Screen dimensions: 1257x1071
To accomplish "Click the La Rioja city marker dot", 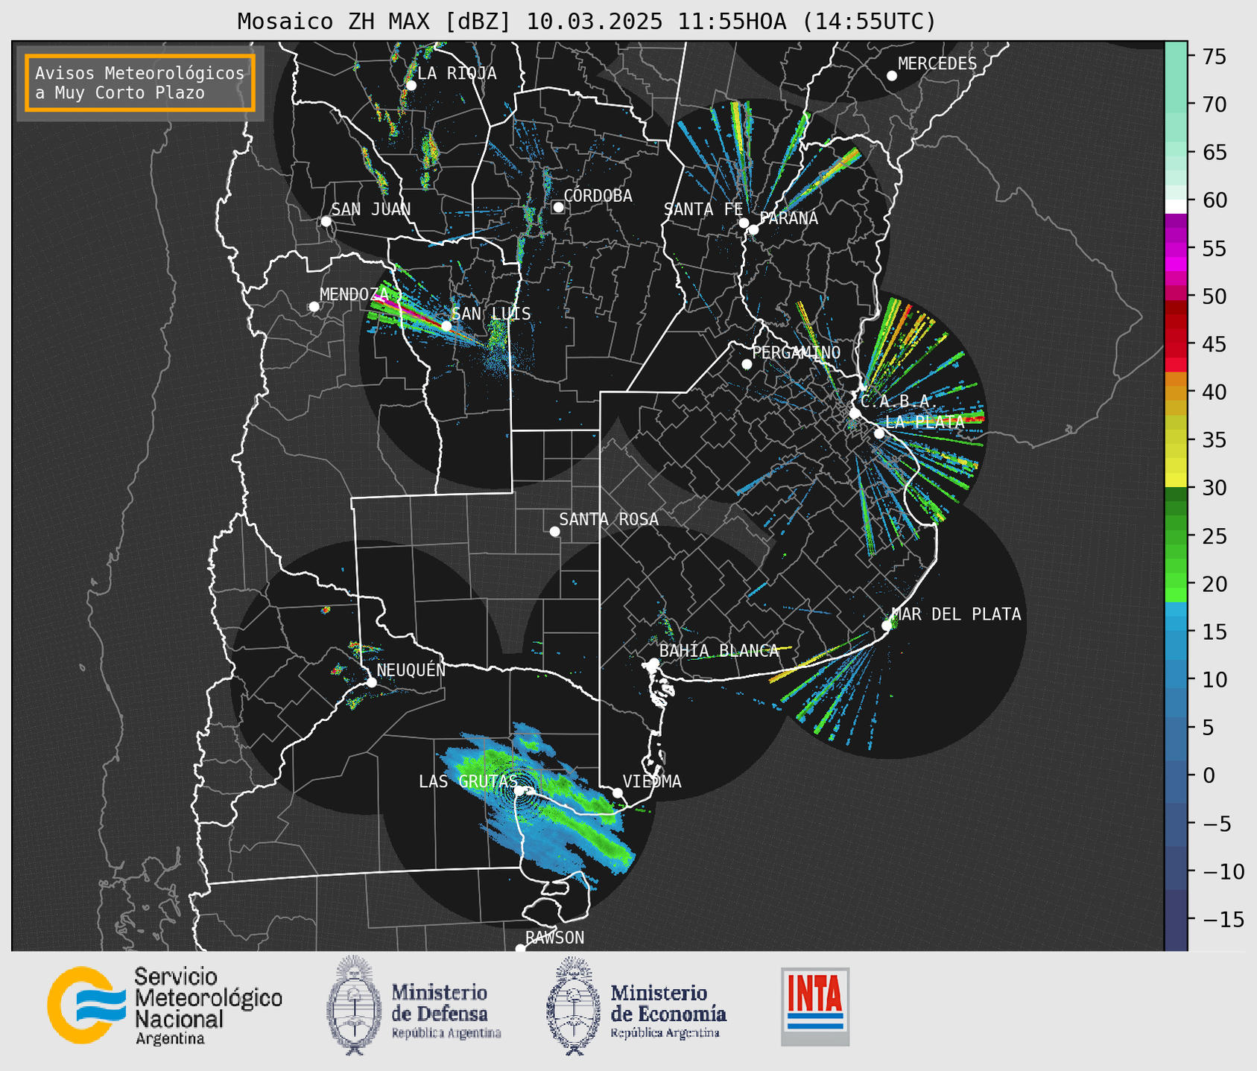I will [411, 86].
